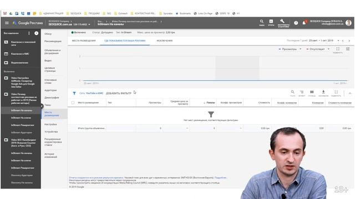Switch to Где показывается ваша реклама tab
This screenshot has height=199, width=355.
(125, 41)
